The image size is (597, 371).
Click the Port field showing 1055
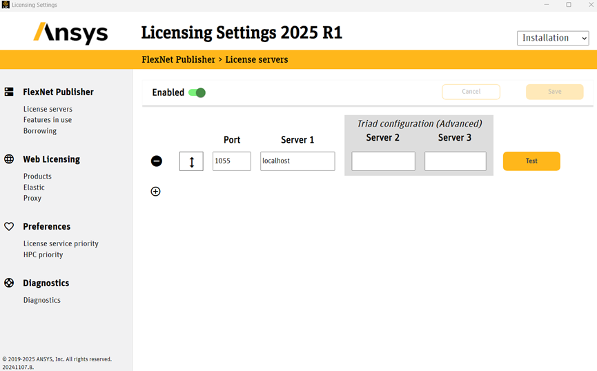[x=232, y=161]
